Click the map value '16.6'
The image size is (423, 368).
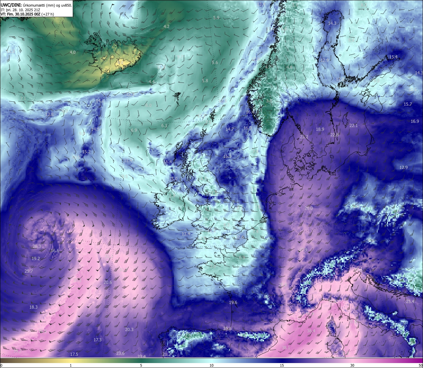tap(55, 251)
